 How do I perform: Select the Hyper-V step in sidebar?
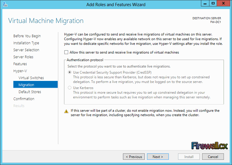(x=20, y=71)
